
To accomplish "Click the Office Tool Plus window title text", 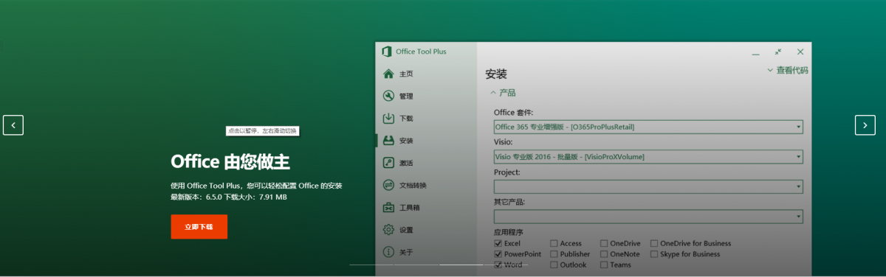I will tap(421, 52).
